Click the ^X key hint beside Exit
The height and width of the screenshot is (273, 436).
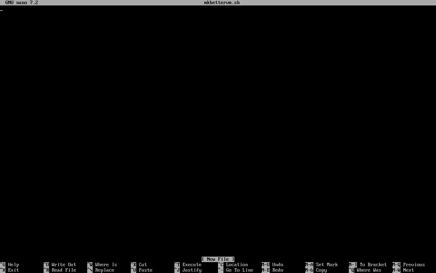coord(3,270)
